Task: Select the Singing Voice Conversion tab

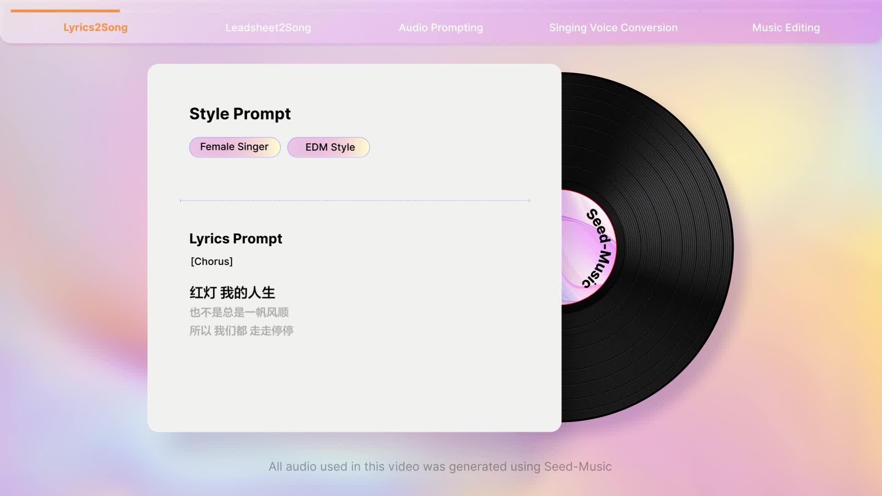Action: pos(613,28)
